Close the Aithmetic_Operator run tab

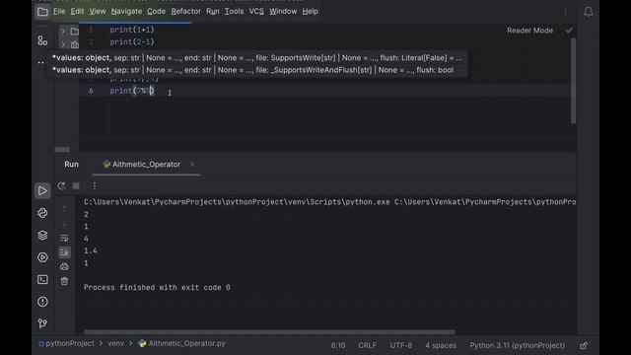pos(192,164)
